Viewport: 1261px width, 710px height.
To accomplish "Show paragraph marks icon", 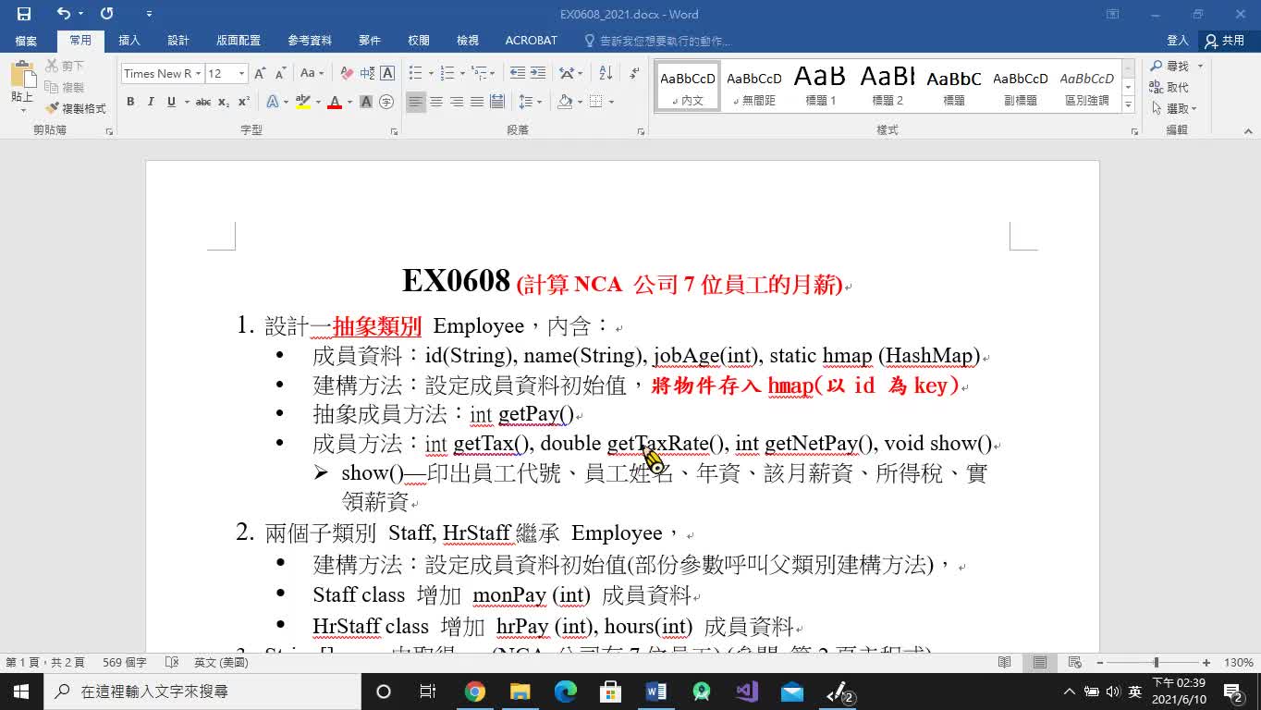I will coord(634,73).
